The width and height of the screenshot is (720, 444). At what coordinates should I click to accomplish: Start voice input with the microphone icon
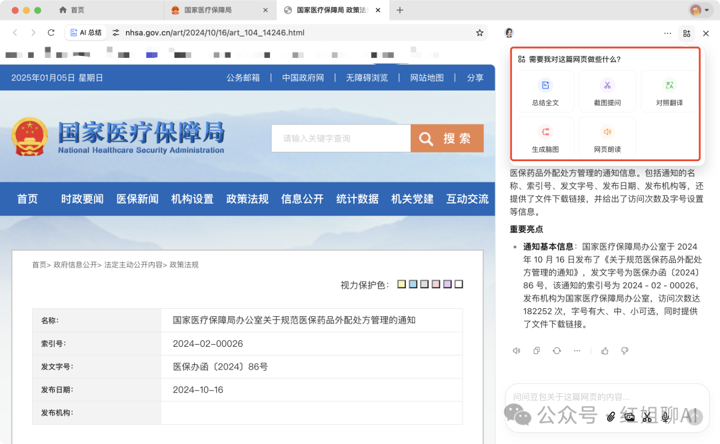pos(665,417)
